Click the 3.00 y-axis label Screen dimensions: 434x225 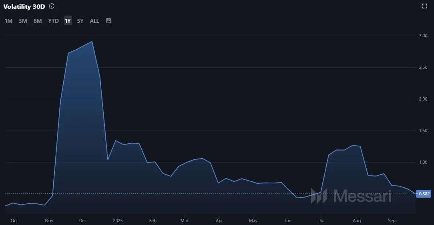(x=423, y=36)
